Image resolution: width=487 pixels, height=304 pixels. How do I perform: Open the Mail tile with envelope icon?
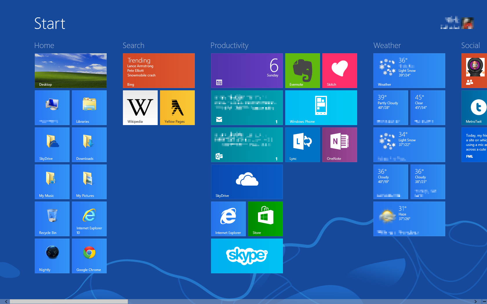247,108
